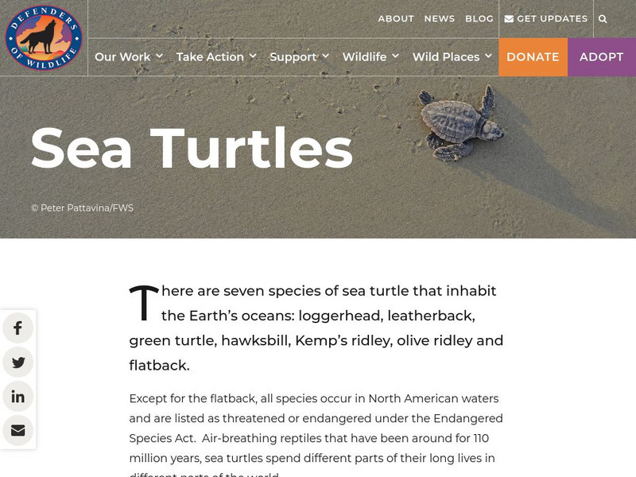The width and height of the screenshot is (636, 477).
Task: Share page on LinkedIn
Action: (x=18, y=397)
